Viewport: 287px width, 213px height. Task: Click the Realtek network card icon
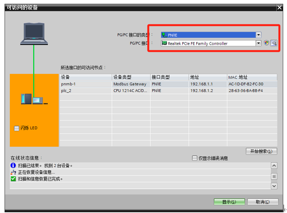tap(164, 43)
